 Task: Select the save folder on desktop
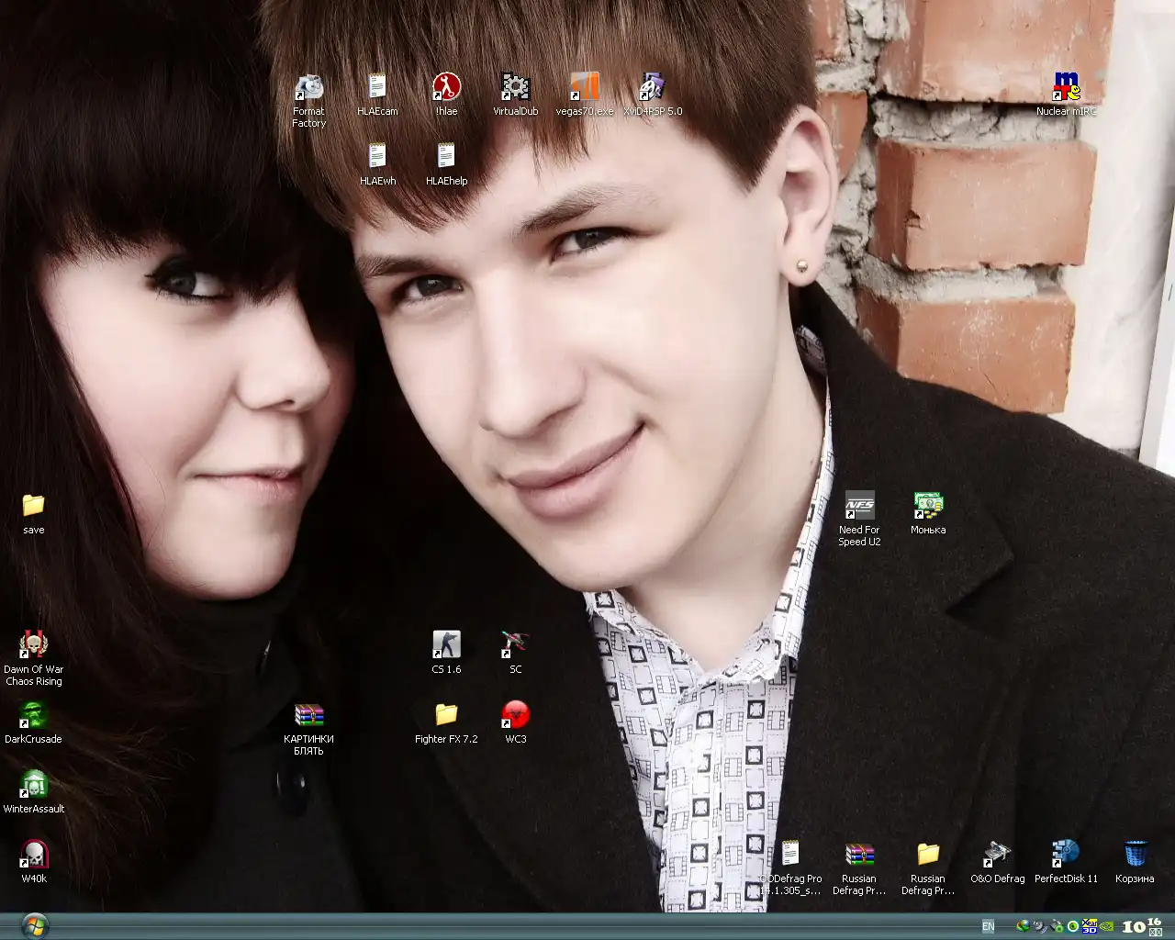(x=34, y=506)
